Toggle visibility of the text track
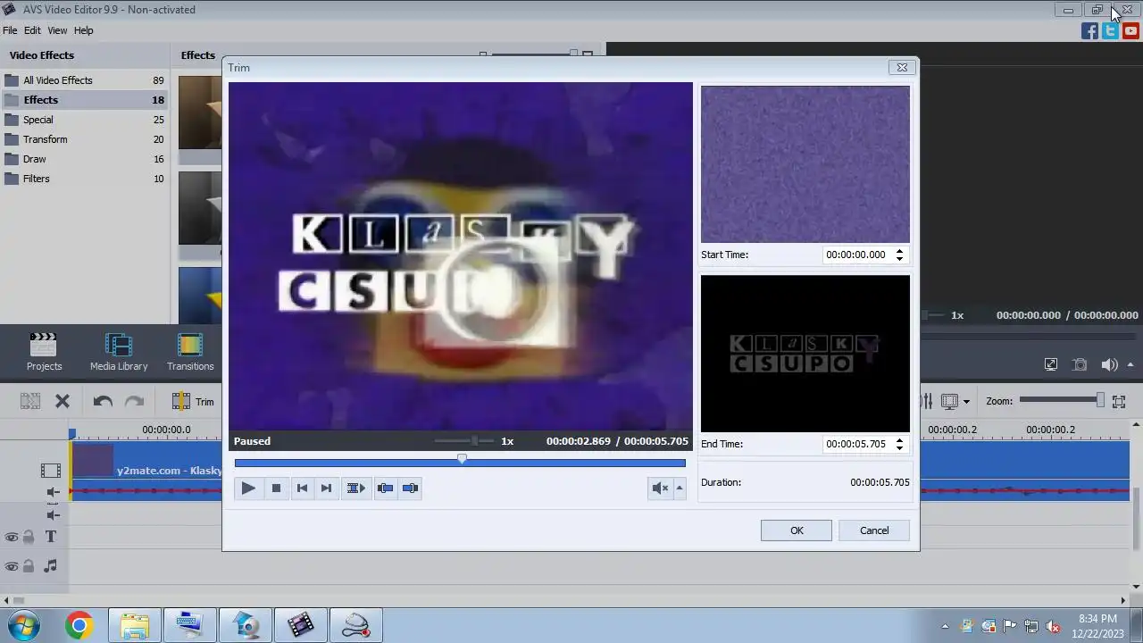Screen dimensions: 1143x643 click(x=12, y=538)
